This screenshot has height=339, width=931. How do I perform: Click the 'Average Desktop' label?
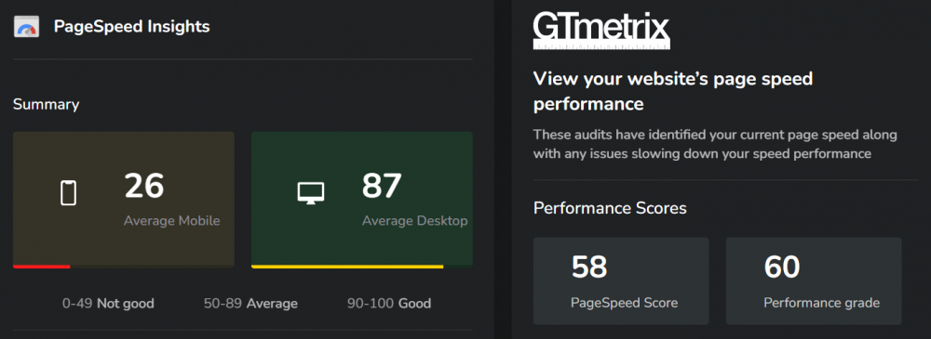click(x=415, y=221)
